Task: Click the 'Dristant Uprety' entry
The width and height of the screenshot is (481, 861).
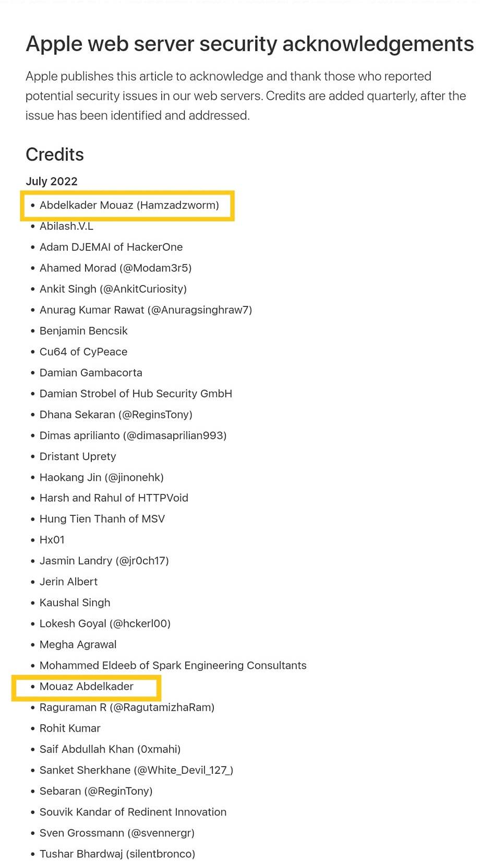Action: coord(78,456)
